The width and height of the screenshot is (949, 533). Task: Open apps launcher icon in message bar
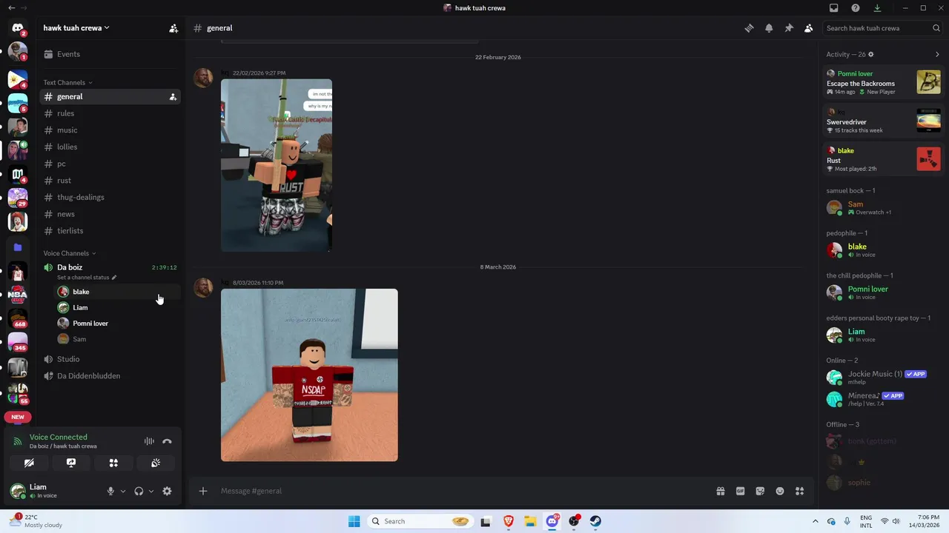click(x=799, y=491)
